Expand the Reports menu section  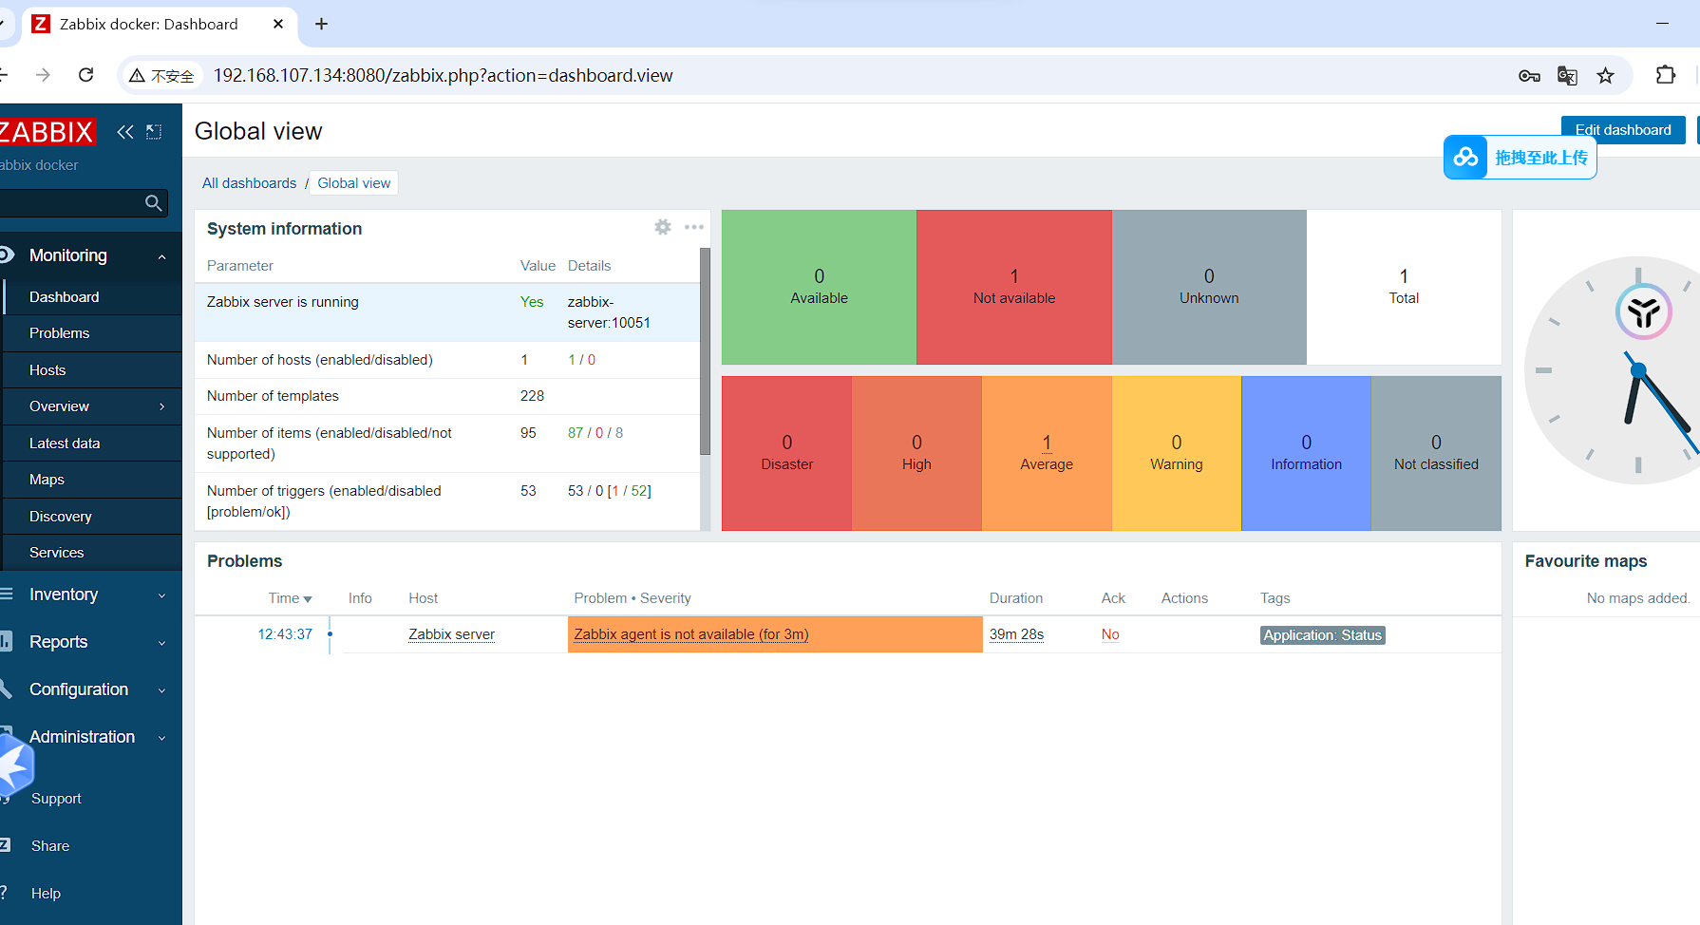162,643
